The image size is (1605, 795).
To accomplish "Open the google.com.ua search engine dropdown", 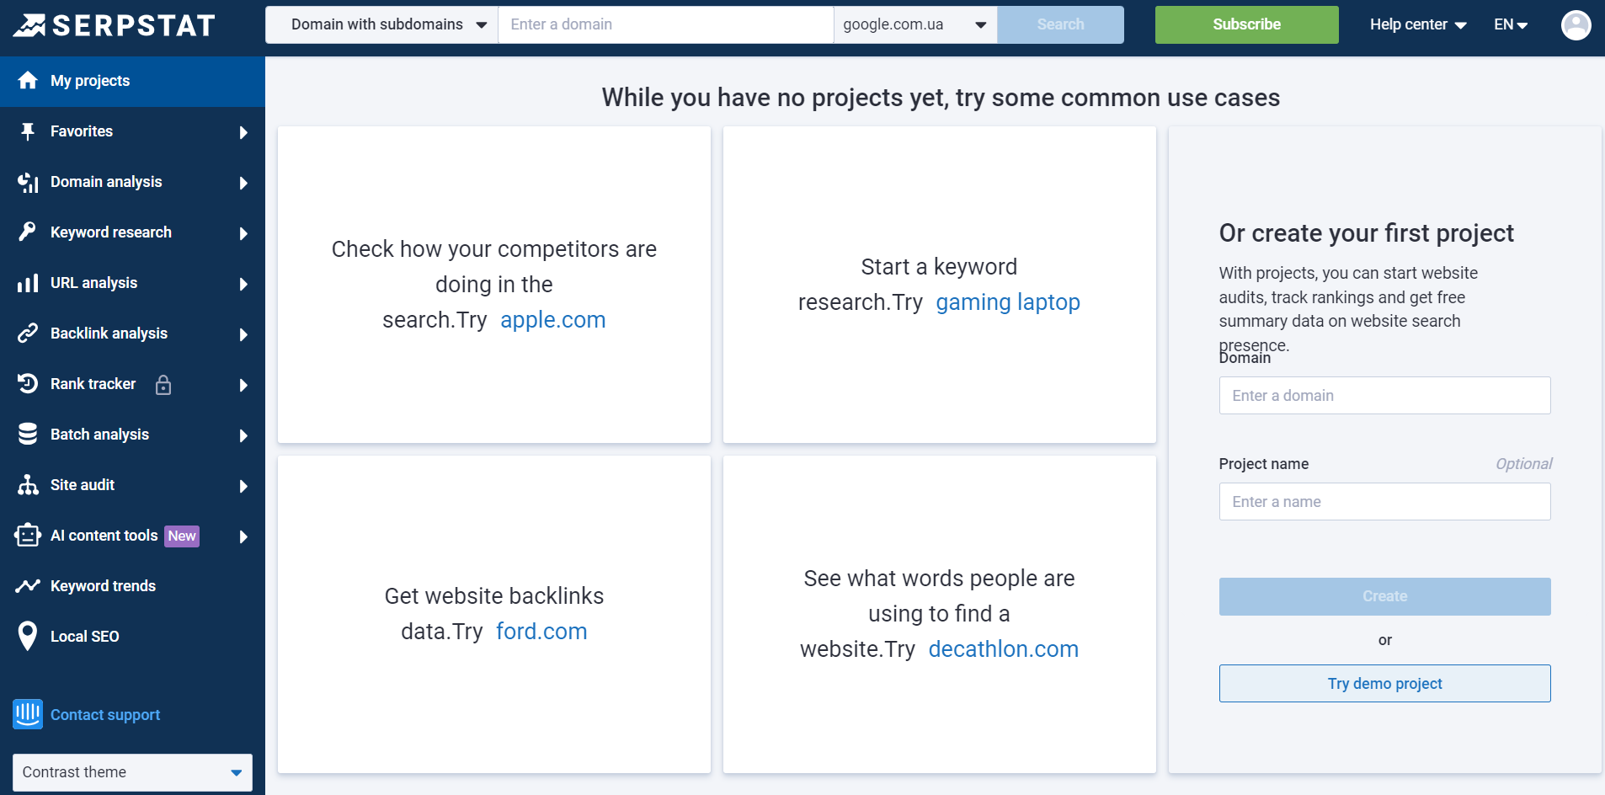I will coord(915,24).
